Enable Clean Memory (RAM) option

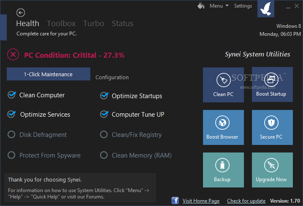[104, 155]
